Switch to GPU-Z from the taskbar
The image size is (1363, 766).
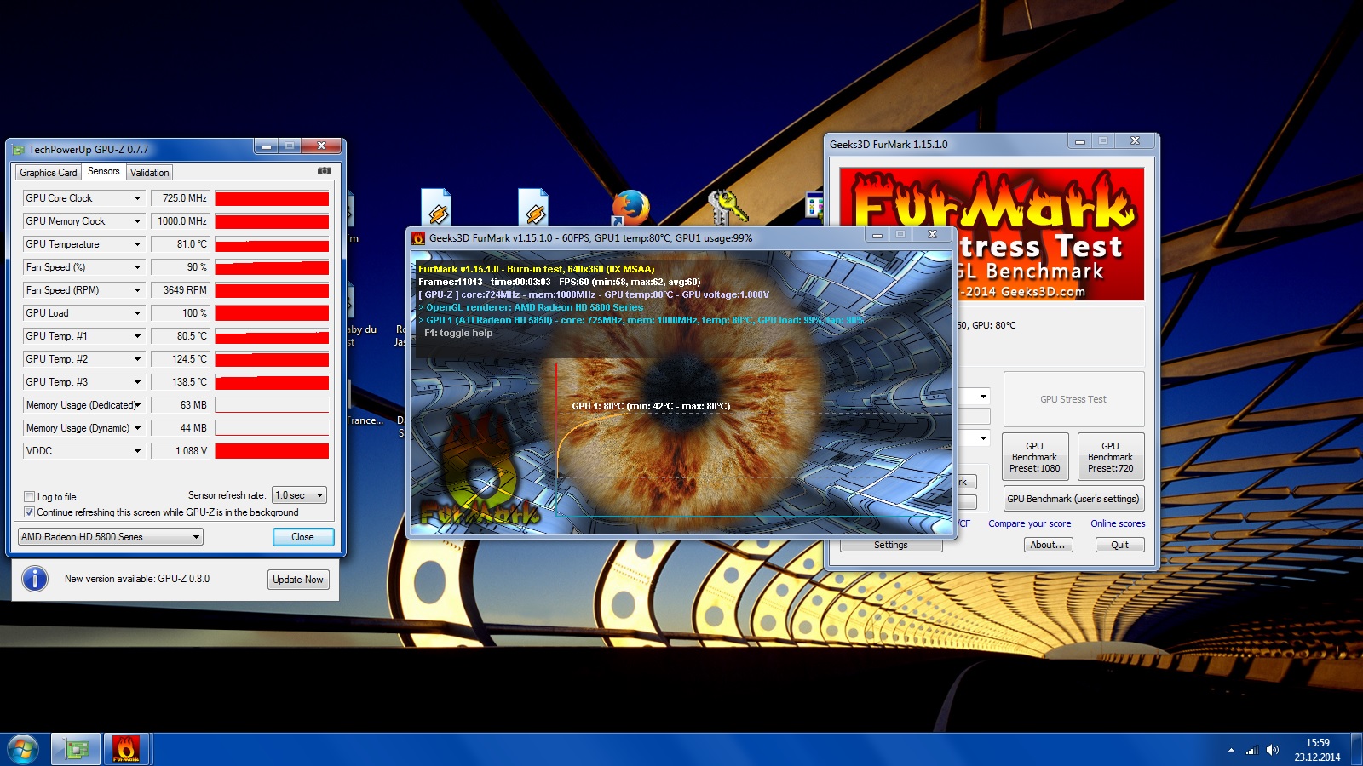pos(77,750)
